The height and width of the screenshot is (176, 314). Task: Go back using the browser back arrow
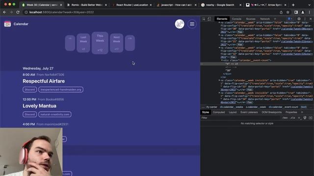[x=4, y=12]
